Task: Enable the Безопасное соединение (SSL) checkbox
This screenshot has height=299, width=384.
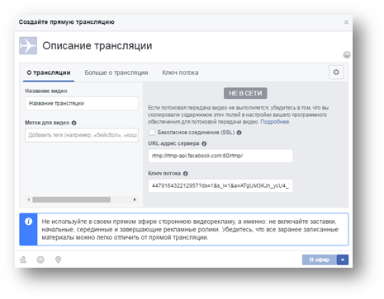Action: coord(152,133)
